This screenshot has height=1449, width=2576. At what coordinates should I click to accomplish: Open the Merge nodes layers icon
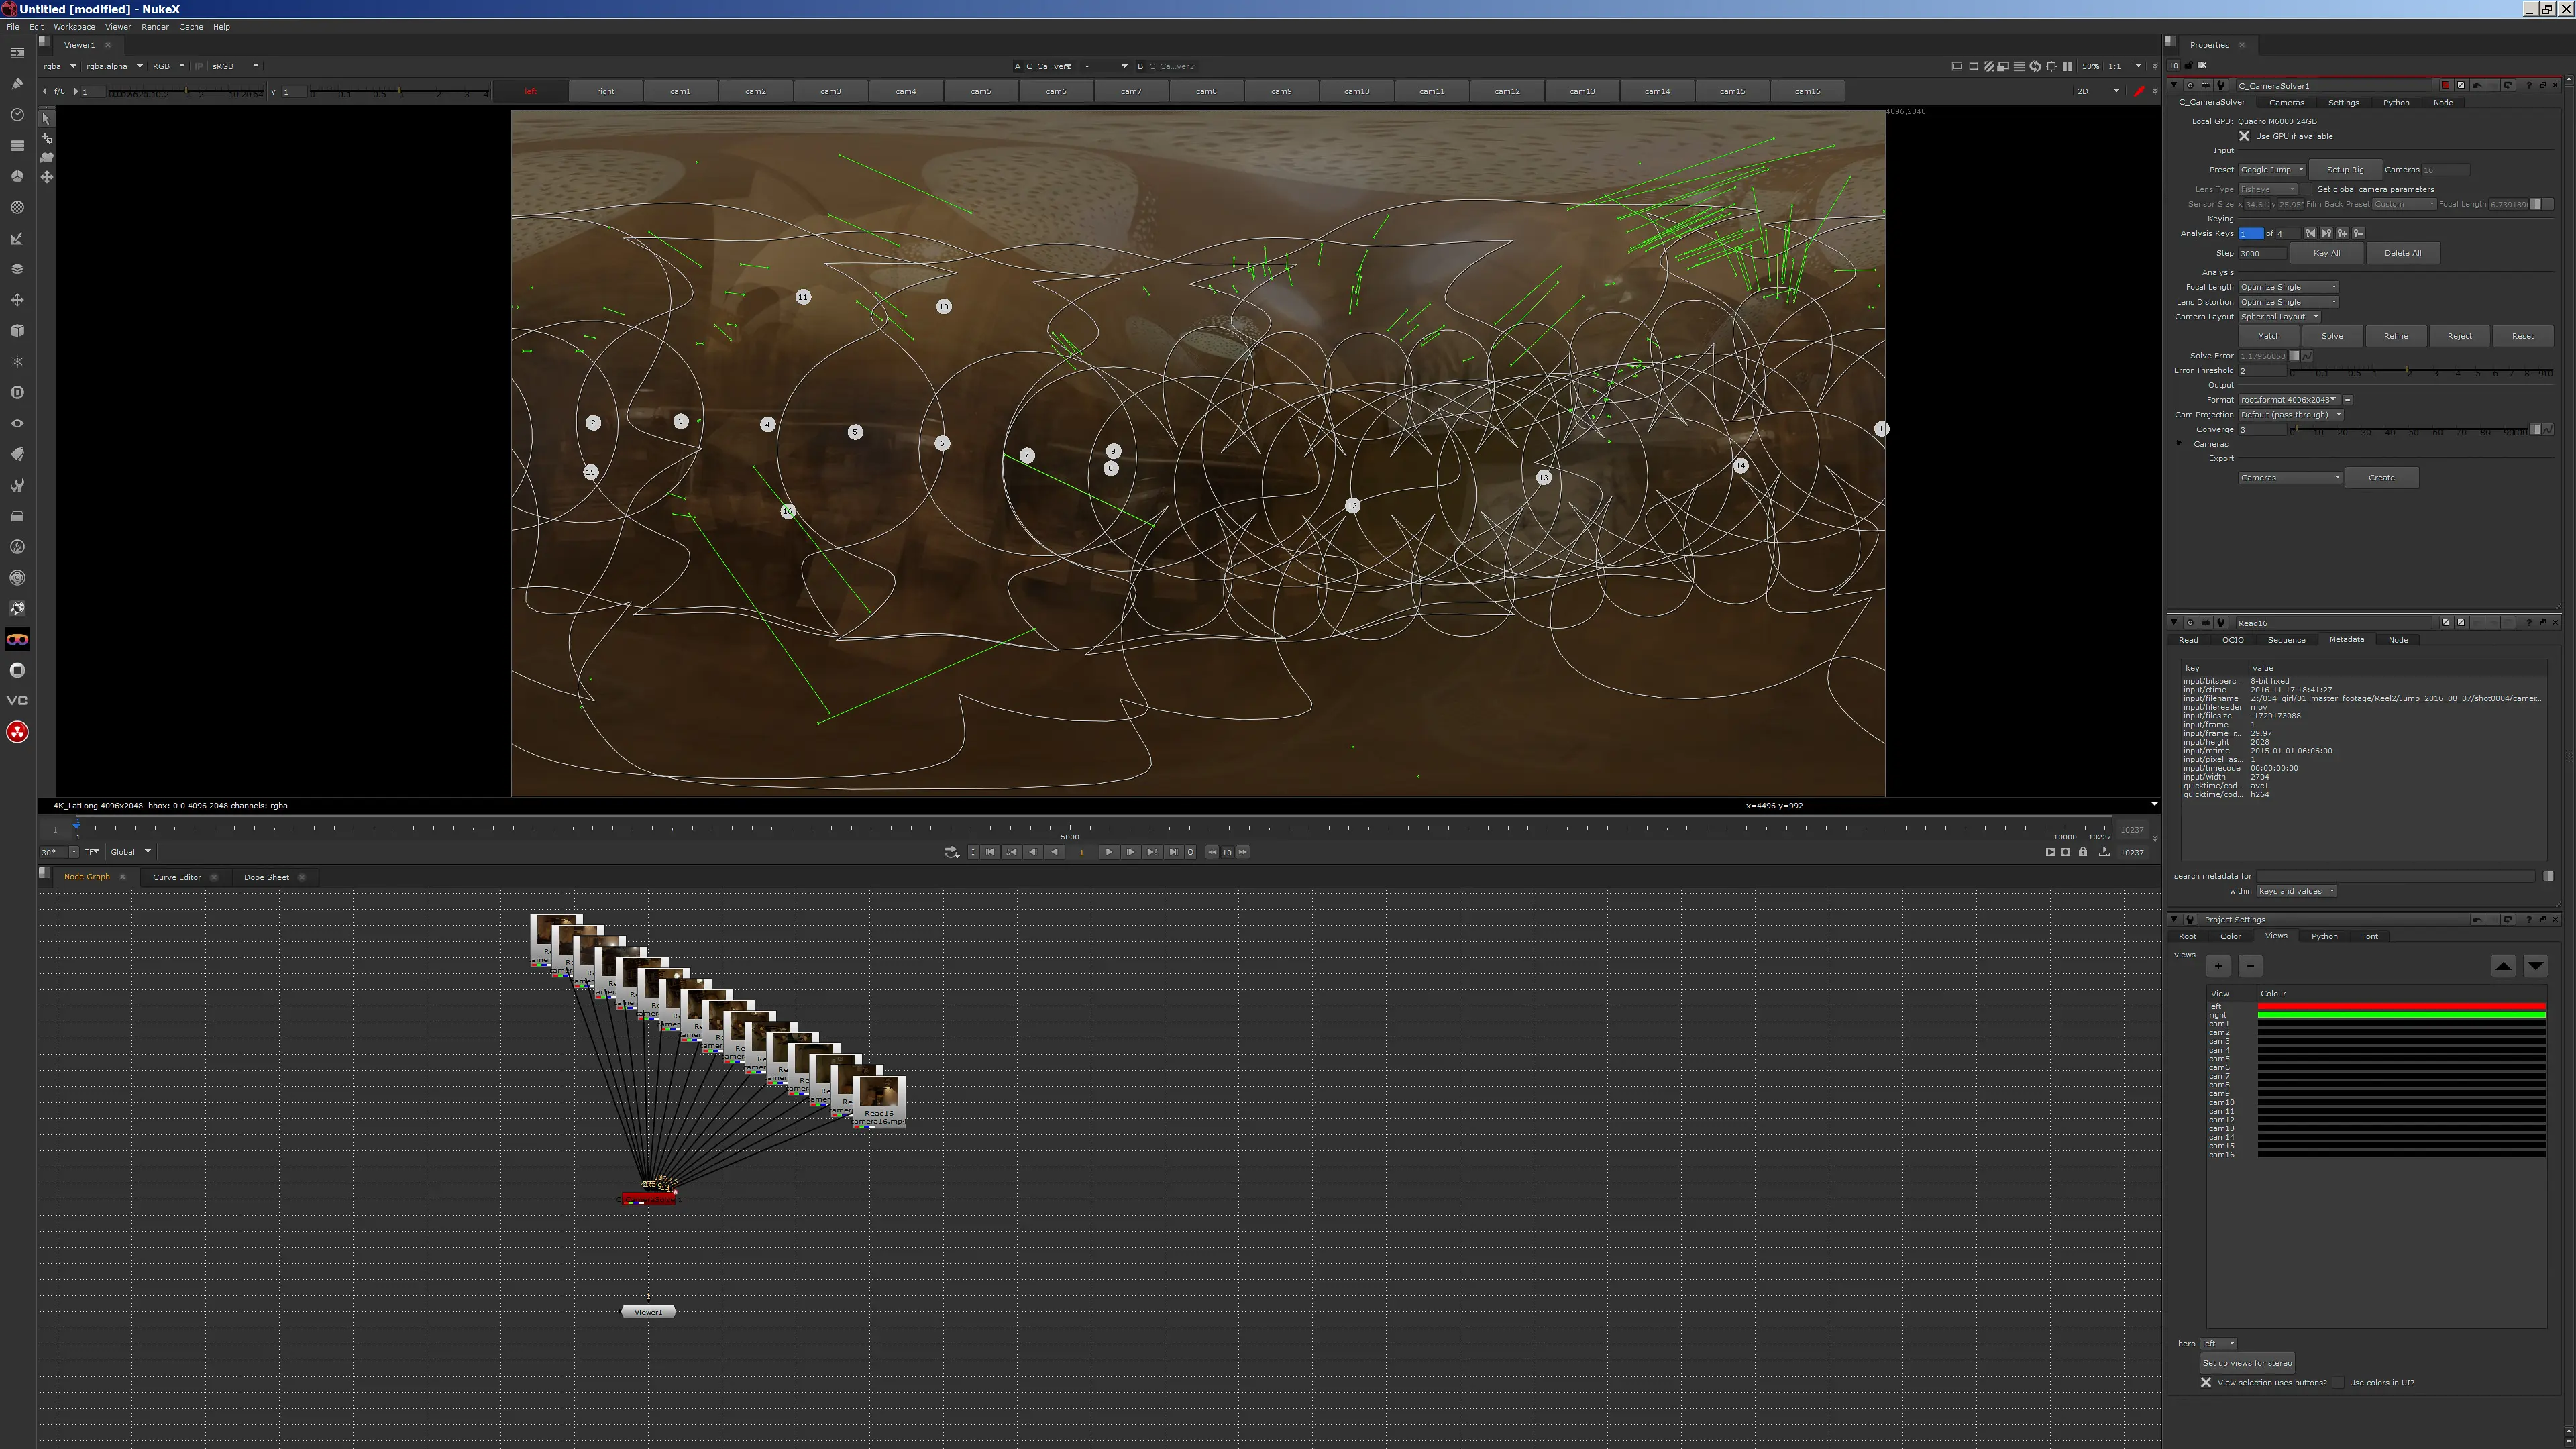coord(17,269)
